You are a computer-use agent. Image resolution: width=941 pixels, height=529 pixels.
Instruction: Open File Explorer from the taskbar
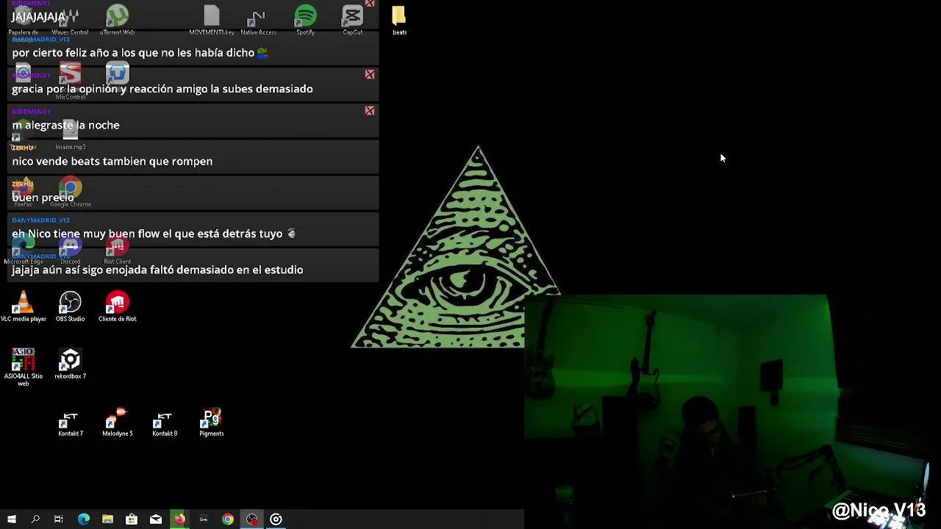pos(107,519)
